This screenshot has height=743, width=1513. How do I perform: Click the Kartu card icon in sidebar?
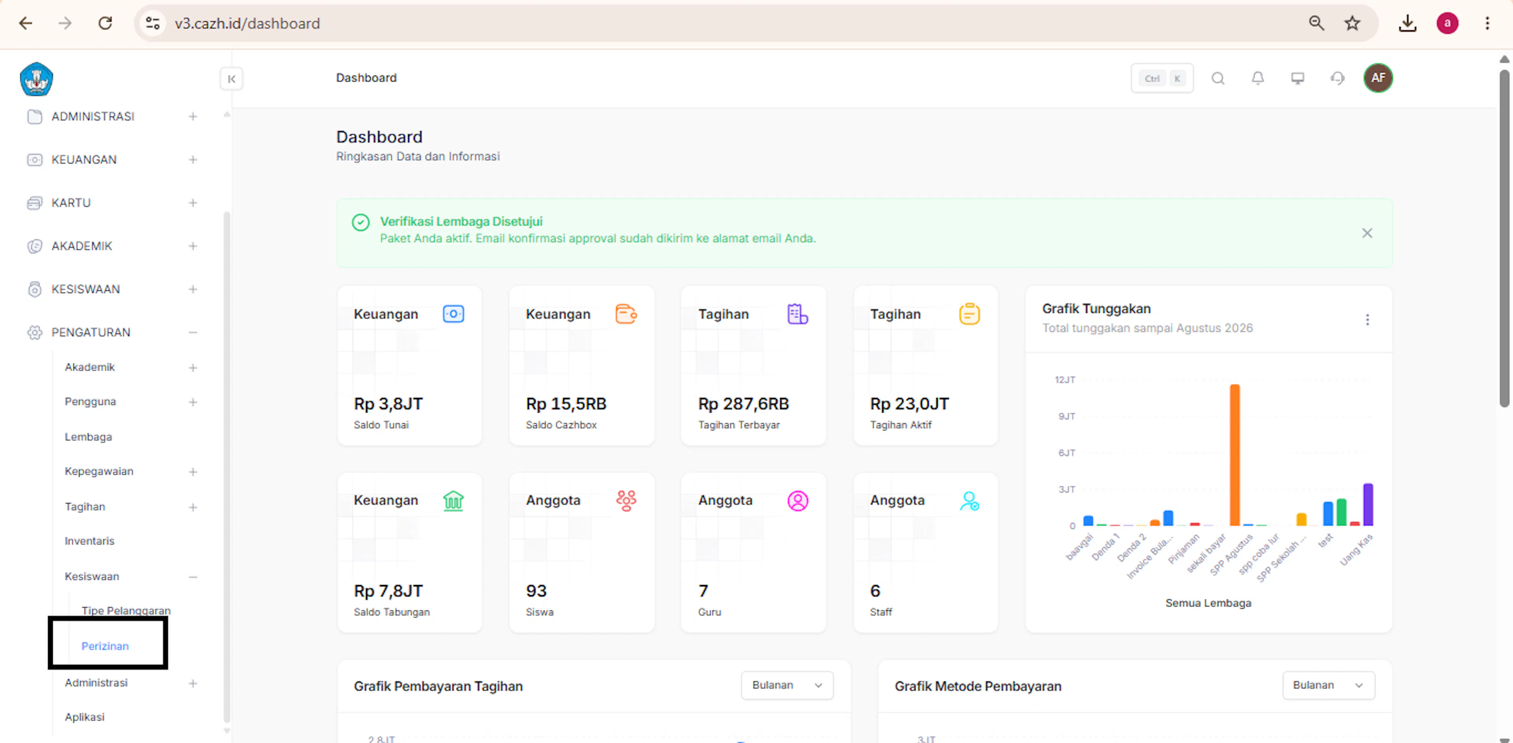pyautogui.click(x=35, y=202)
